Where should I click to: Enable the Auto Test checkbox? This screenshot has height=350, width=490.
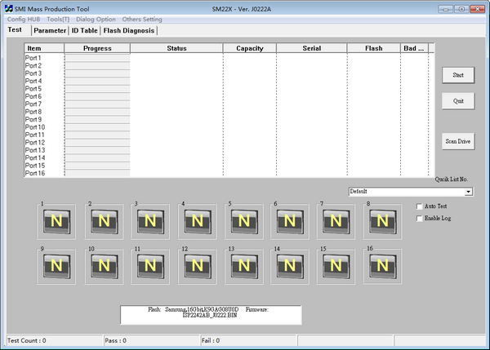tap(420, 206)
